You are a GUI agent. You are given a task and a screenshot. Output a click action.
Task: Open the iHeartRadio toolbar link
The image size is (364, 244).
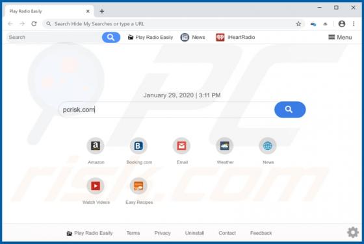(241, 37)
